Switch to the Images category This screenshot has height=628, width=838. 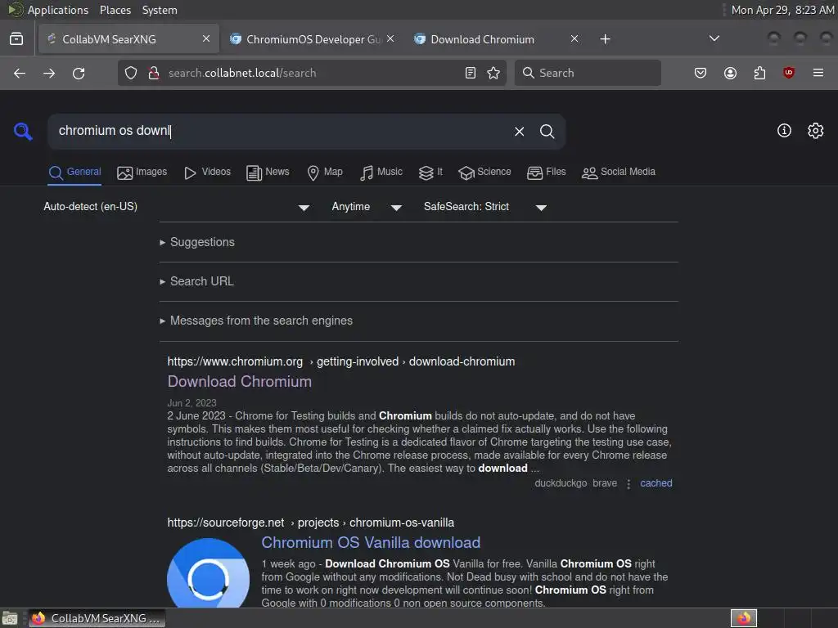[142, 172]
